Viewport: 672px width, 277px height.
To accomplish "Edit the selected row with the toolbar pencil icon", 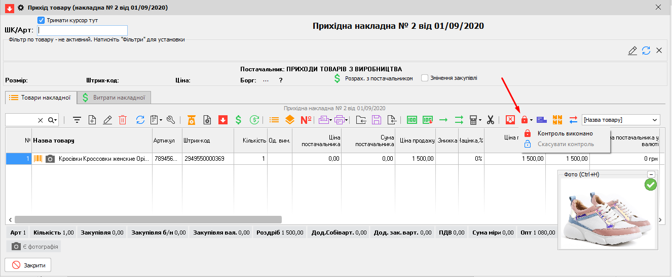I will pos(107,120).
